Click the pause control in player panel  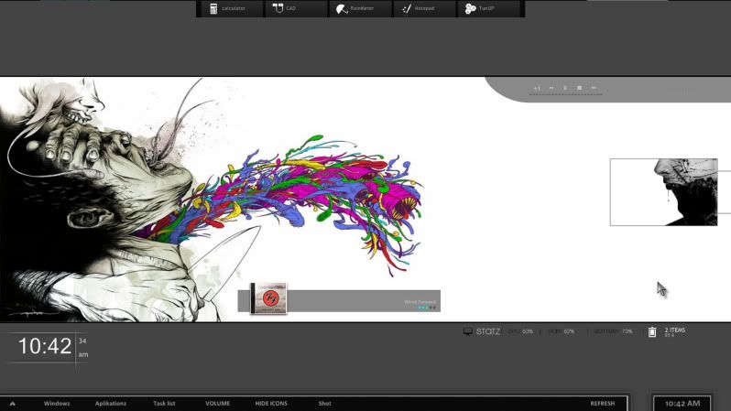coord(565,88)
